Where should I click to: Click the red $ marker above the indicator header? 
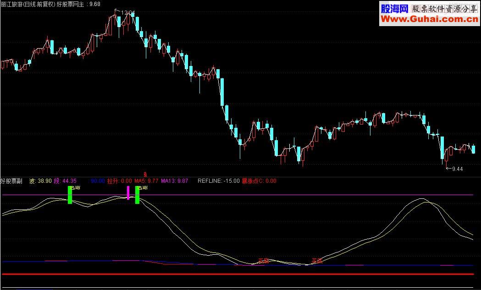click(x=145, y=175)
